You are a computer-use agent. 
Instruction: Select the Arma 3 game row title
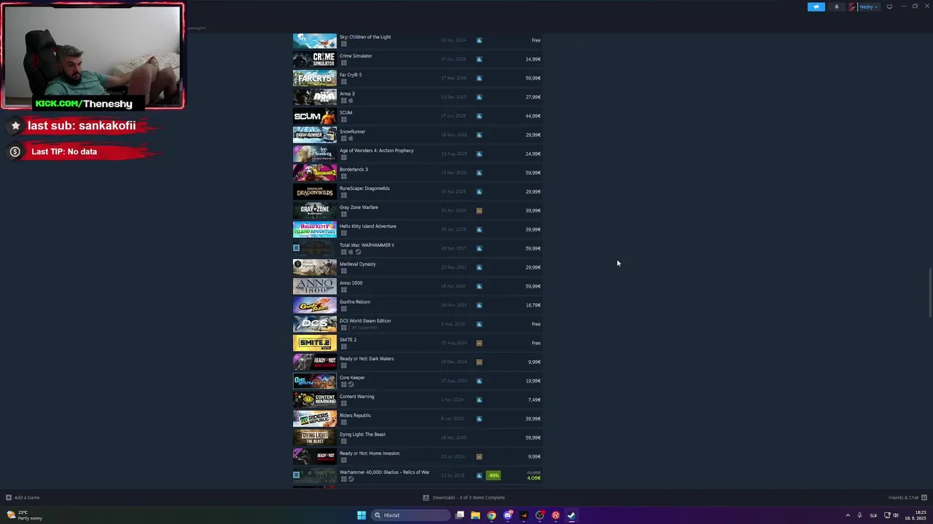[347, 94]
